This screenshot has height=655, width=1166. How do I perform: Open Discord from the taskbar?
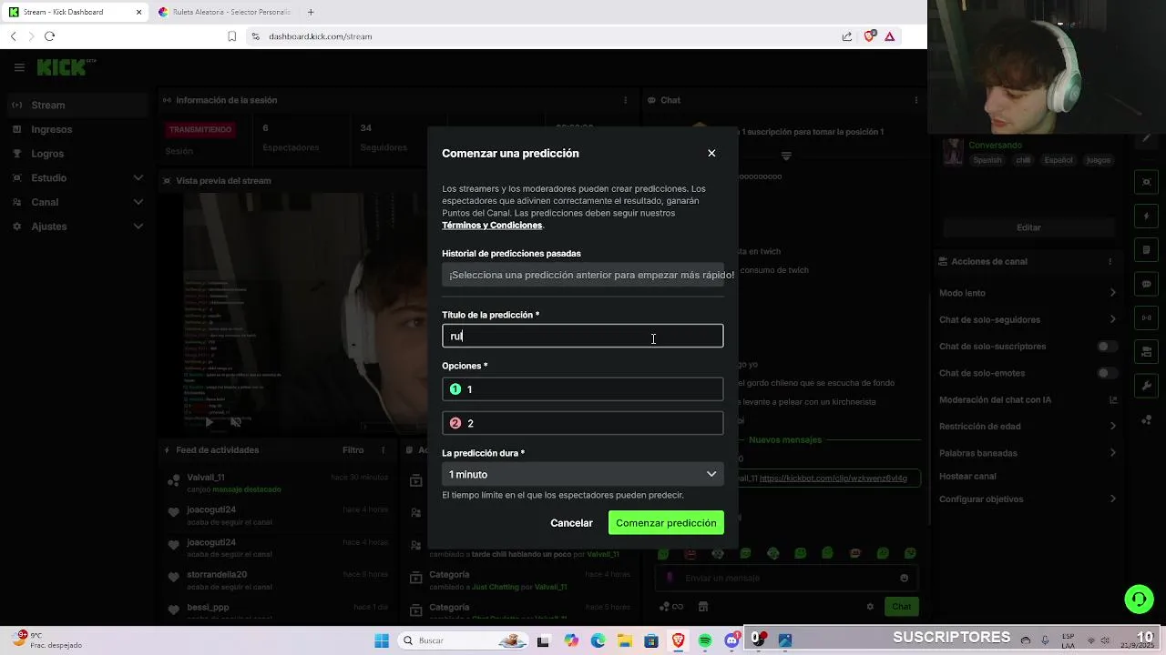coord(731,640)
